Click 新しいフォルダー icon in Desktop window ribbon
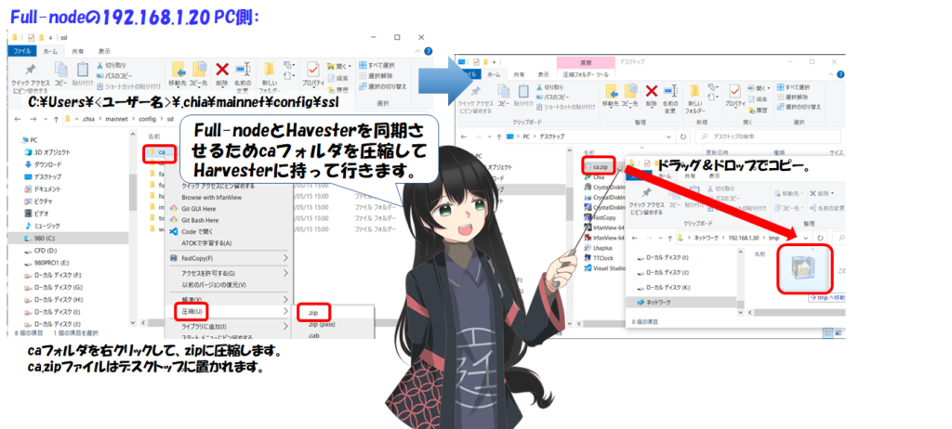 point(694,91)
